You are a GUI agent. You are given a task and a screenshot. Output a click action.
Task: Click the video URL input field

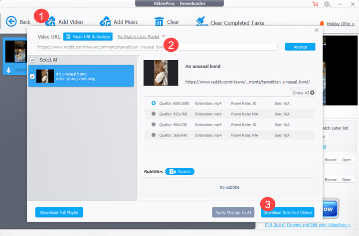pyautogui.click(x=157, y=47)
